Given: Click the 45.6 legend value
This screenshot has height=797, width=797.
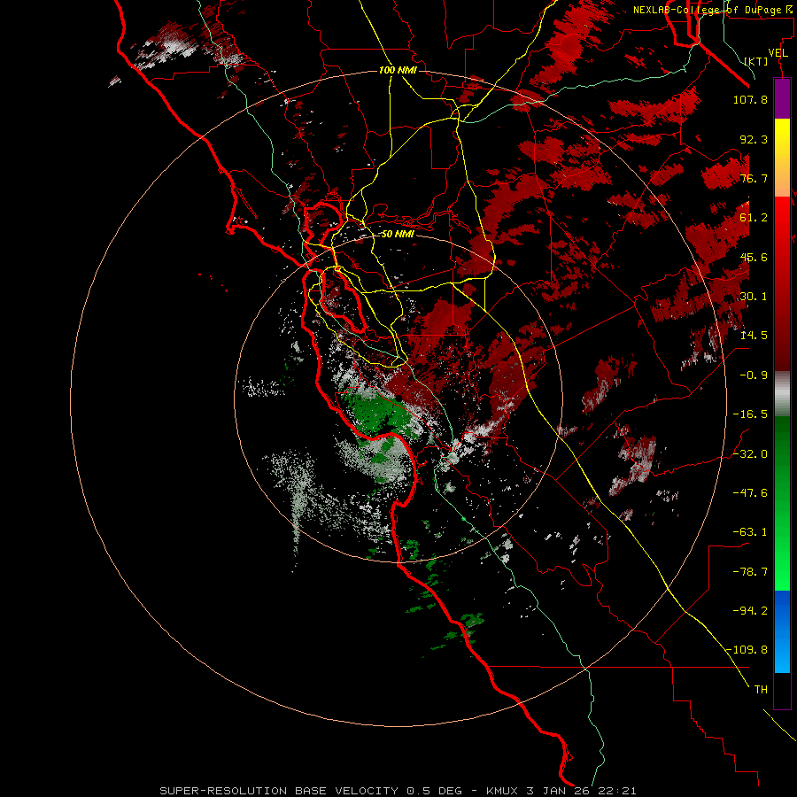Looking at the screenshot, I should click(x=754, y=257).
